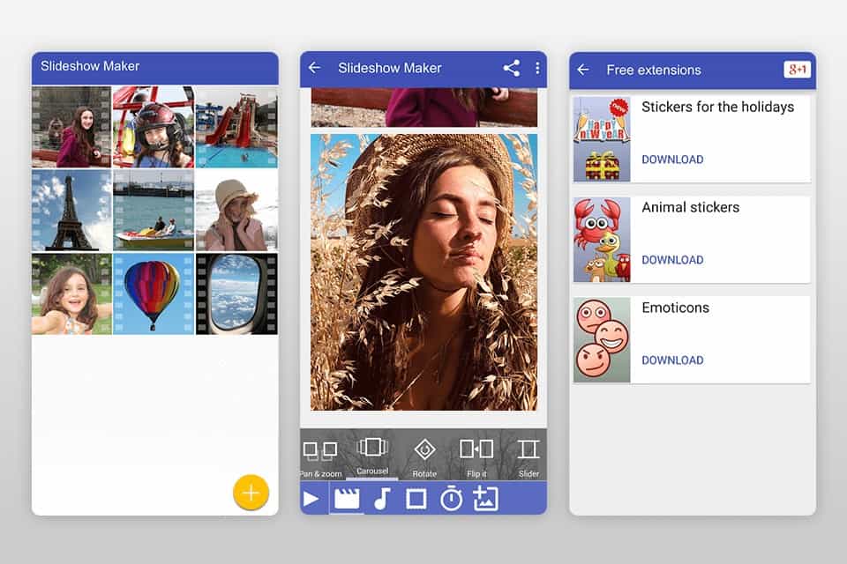Open the transitions clapperboard panel
847x564 pixels.
(x=347, y=498)
